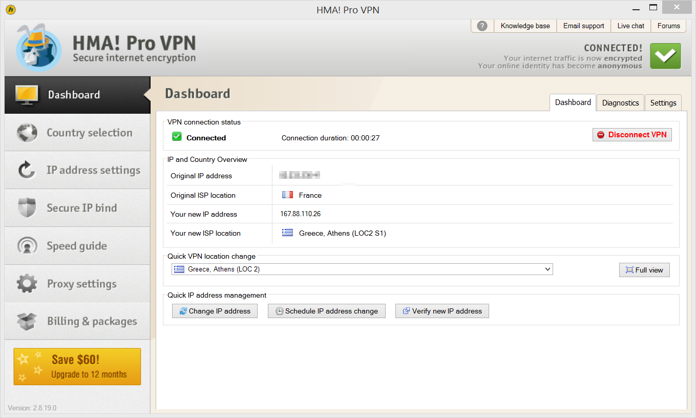Open the Speed guide section

[x=77, y=246]
